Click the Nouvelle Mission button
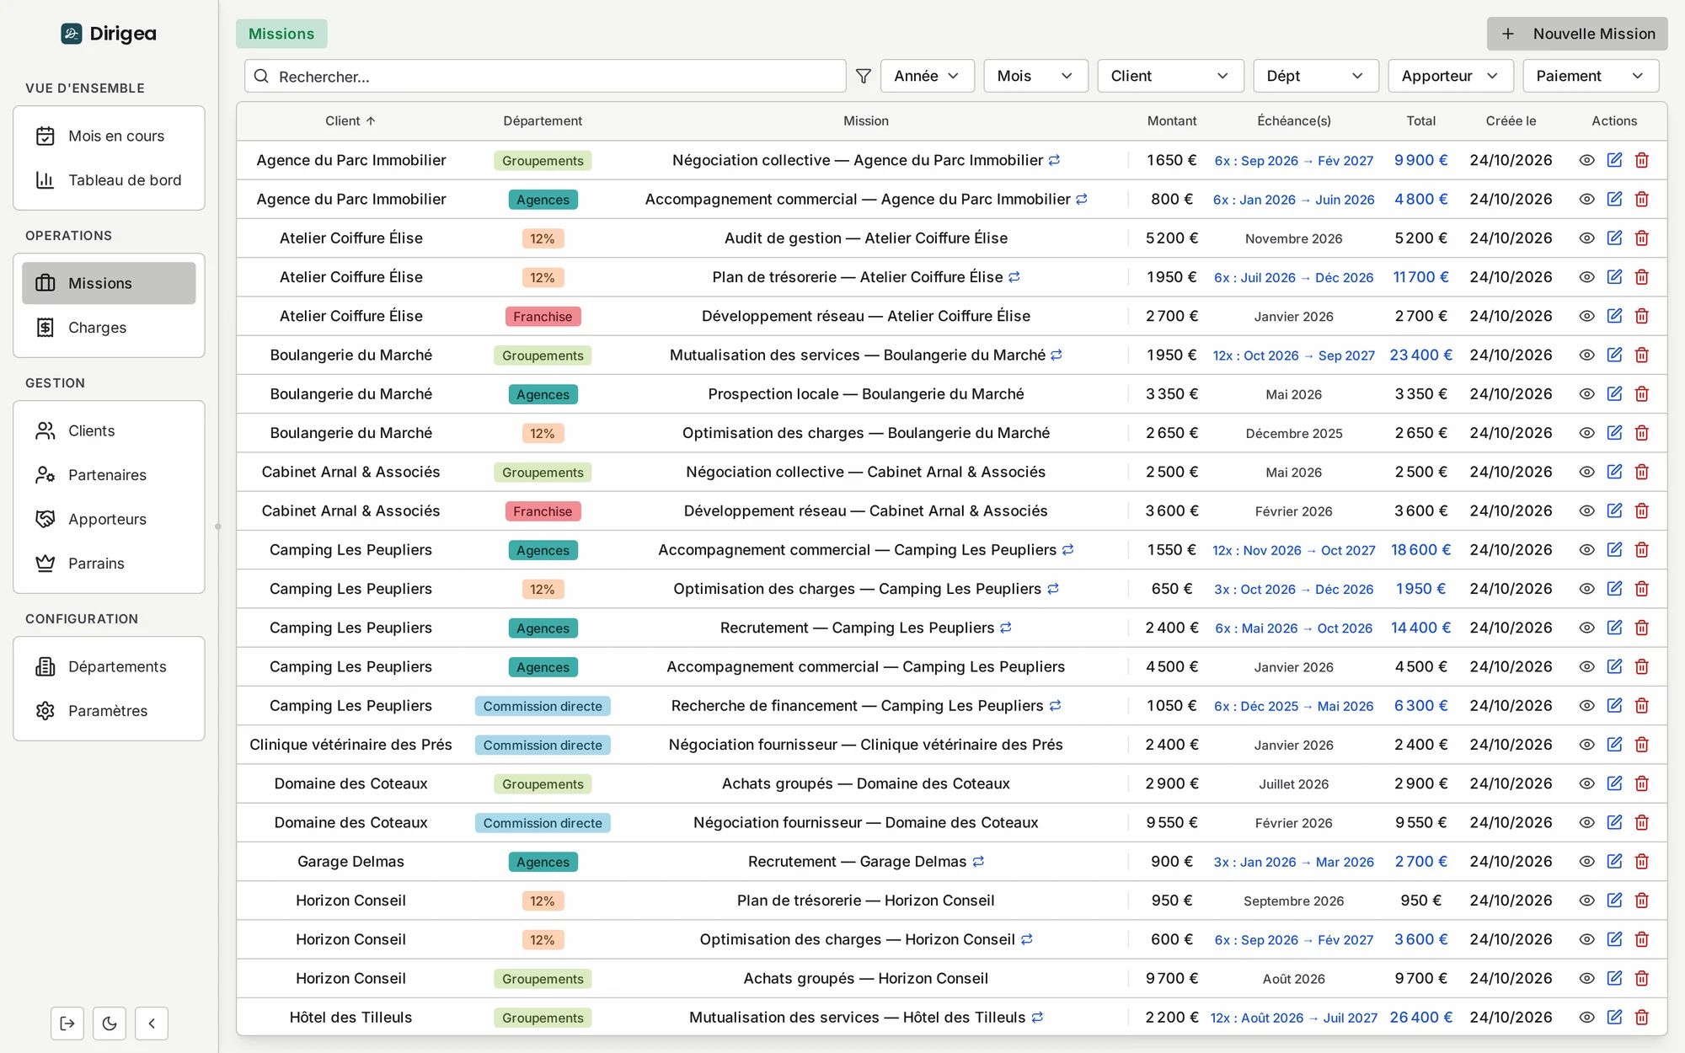1685x1053 pixels. (1577, 34)
